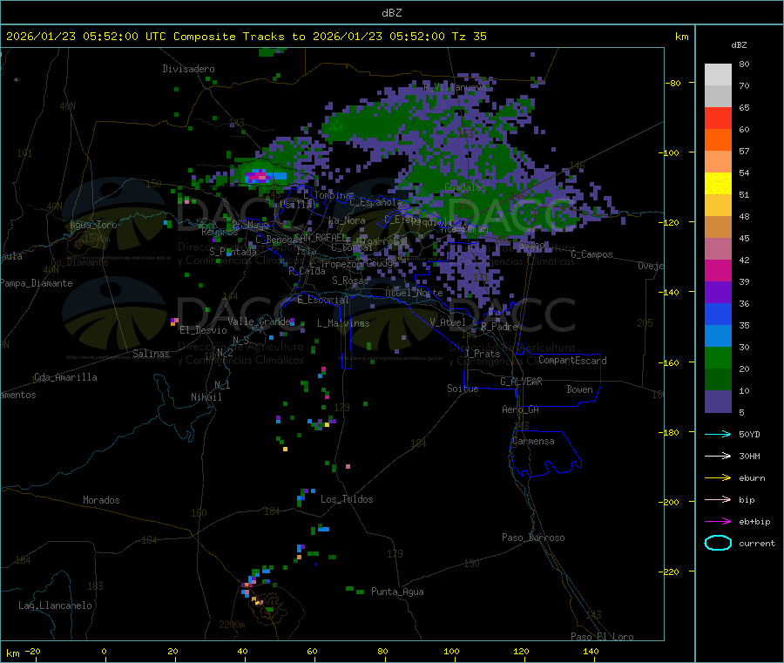784x663 pixels.
Task: Click the Carmensa map label
Action: pyautogui.click(x=533, y=441)
